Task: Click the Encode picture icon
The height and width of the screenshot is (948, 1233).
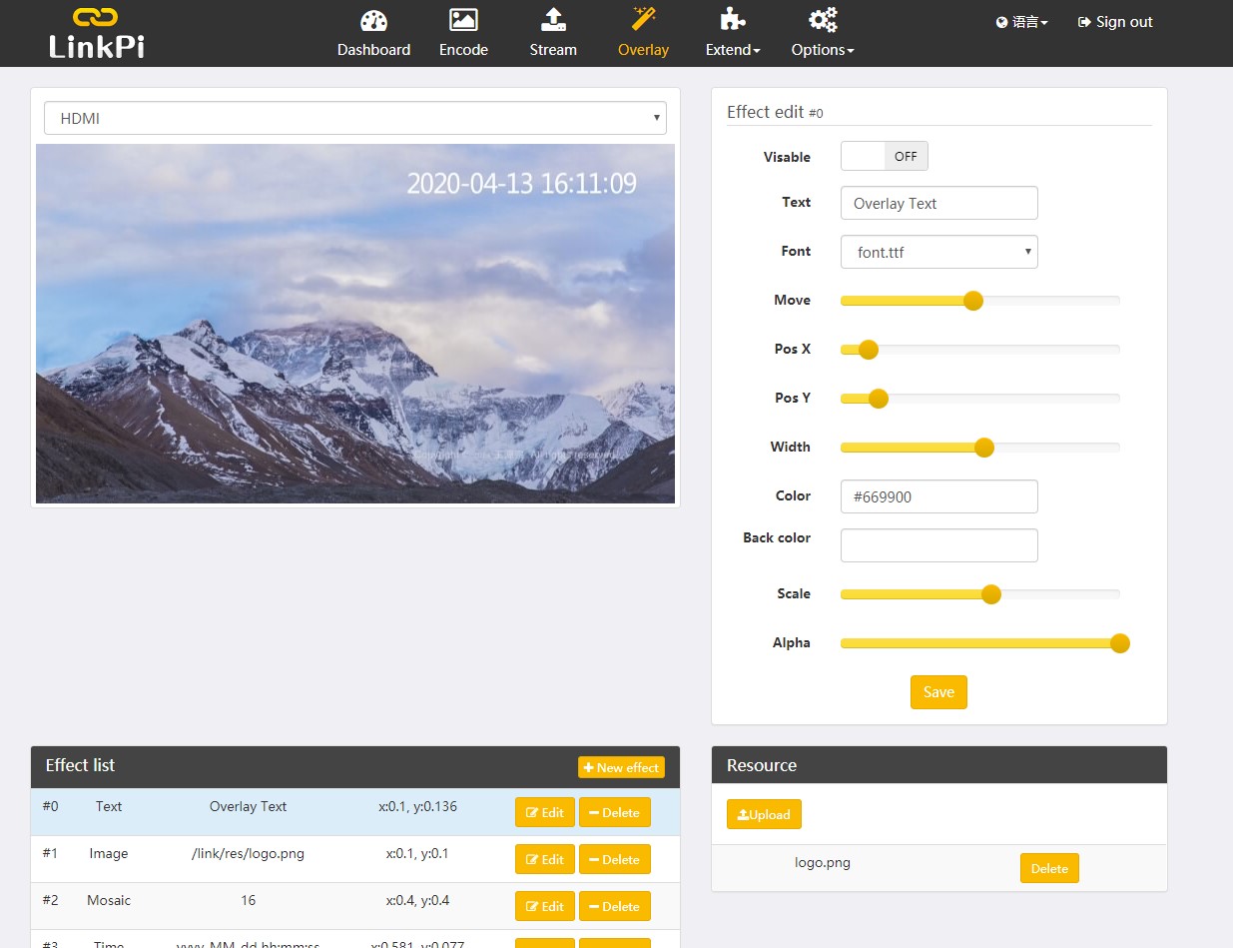Action: tap(463, 21)
